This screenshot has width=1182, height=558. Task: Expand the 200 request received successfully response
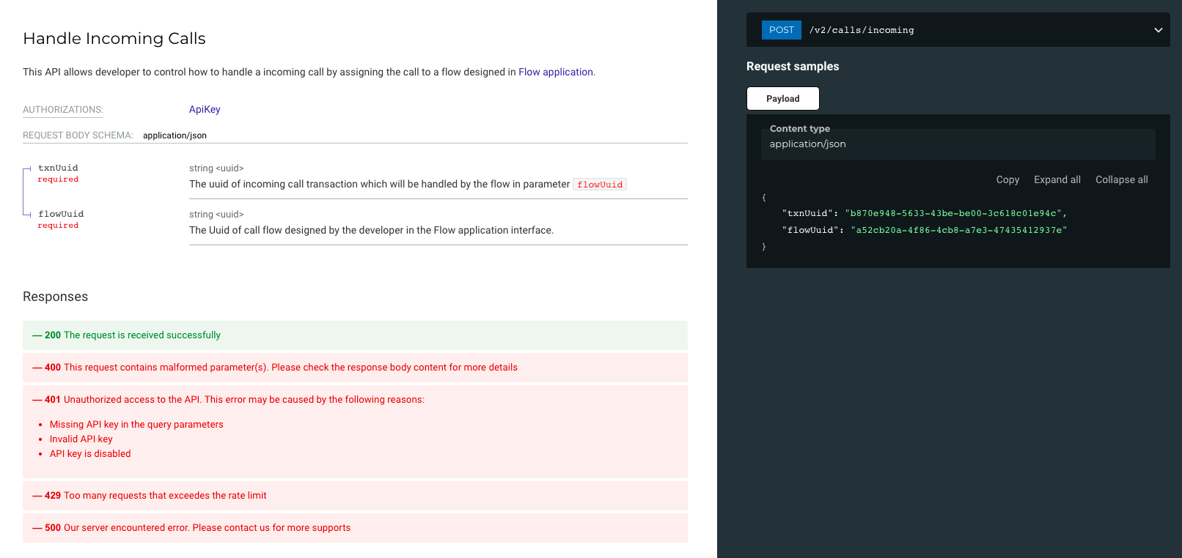click(x=355, y=335)
